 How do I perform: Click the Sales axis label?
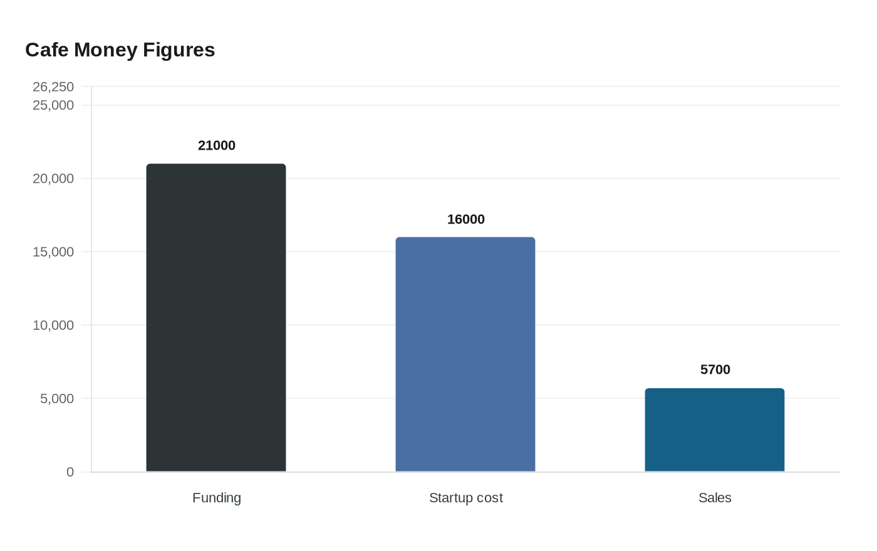click(x=715, y=498)
